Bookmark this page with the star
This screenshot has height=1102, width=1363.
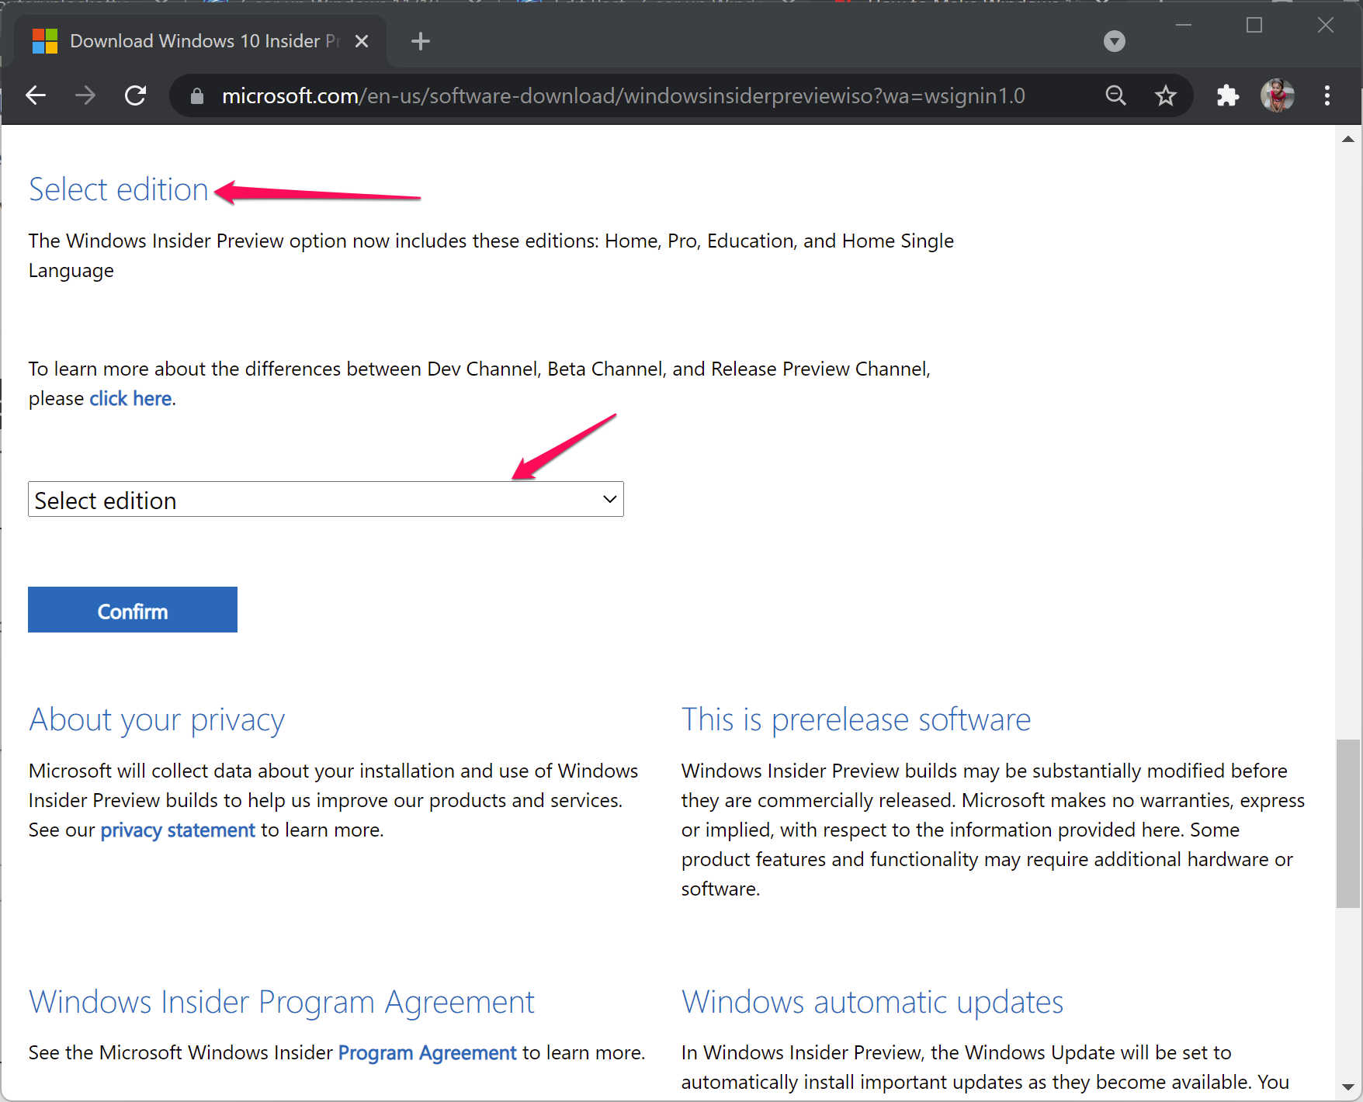[1165, 95]
